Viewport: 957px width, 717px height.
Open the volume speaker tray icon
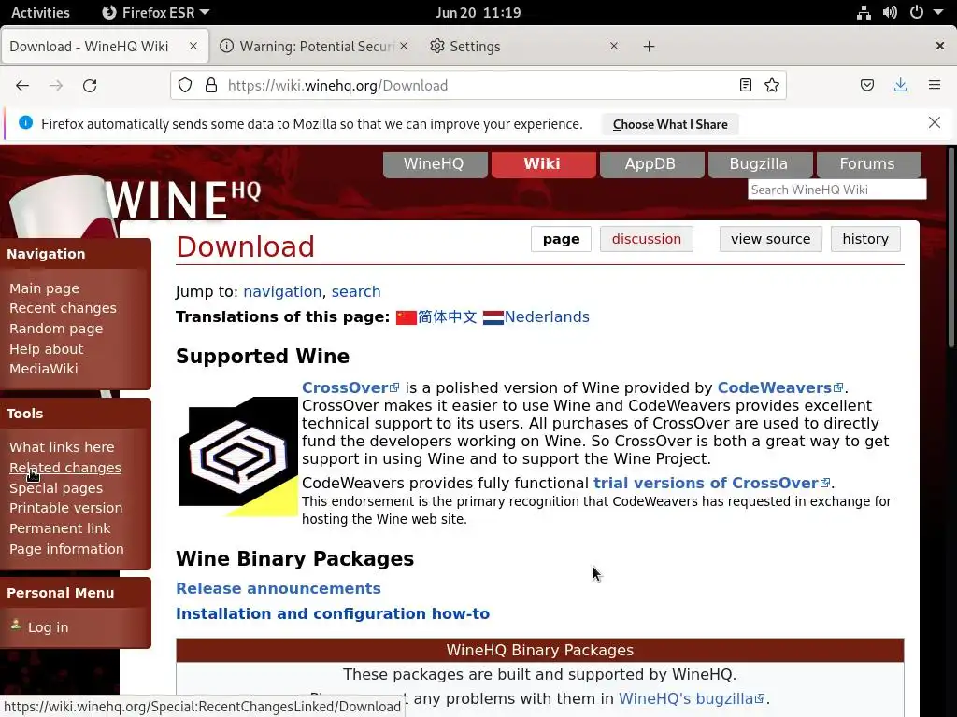coord(890,12)
